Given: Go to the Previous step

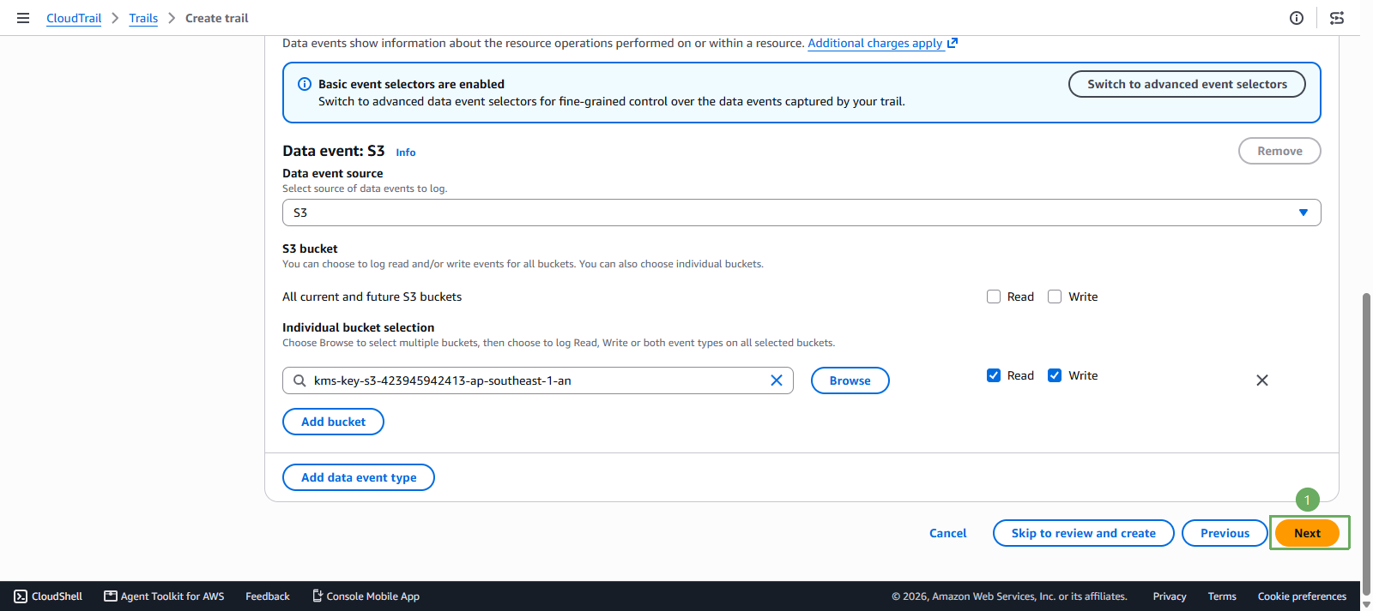Looking at the screenshot, I should (x=1225, y=533).
